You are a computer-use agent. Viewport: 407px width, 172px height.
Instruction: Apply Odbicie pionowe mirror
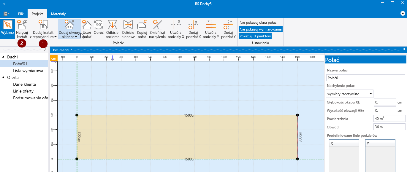click(128, 29)
